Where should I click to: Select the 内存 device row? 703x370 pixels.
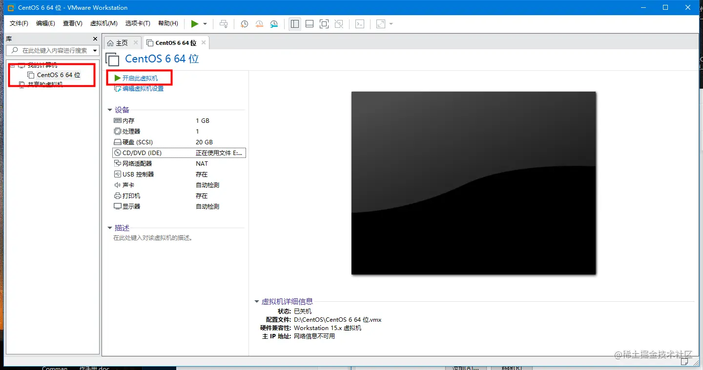[x=179, y=121]
